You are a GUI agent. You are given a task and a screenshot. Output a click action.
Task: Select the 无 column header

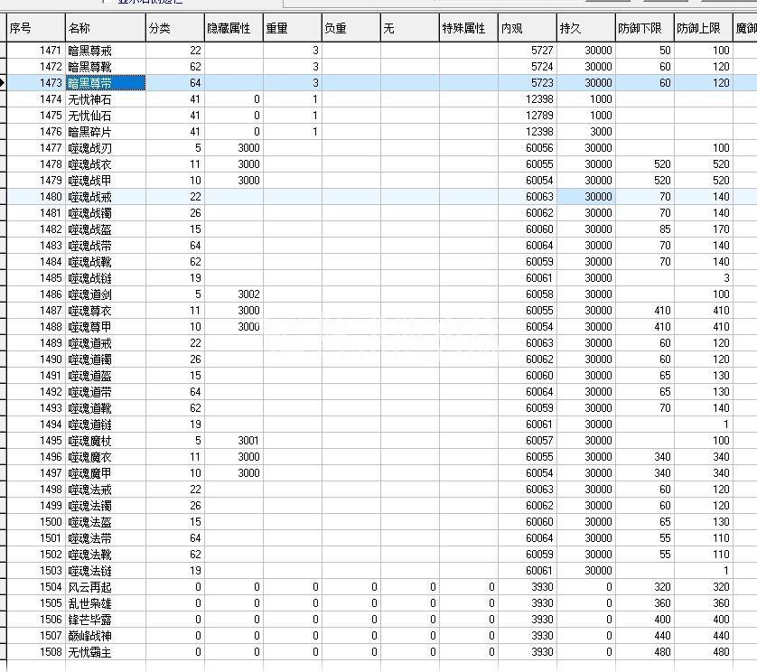point(410,28)
